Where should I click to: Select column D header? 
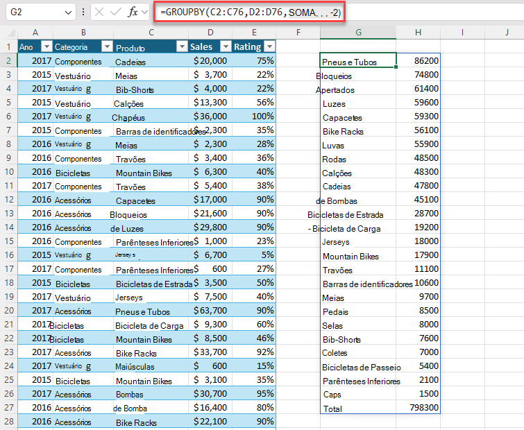[x=210, y=33]
